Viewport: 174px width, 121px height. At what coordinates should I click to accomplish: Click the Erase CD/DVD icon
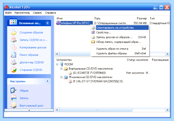pyautogui.click(x=14, y=70)
